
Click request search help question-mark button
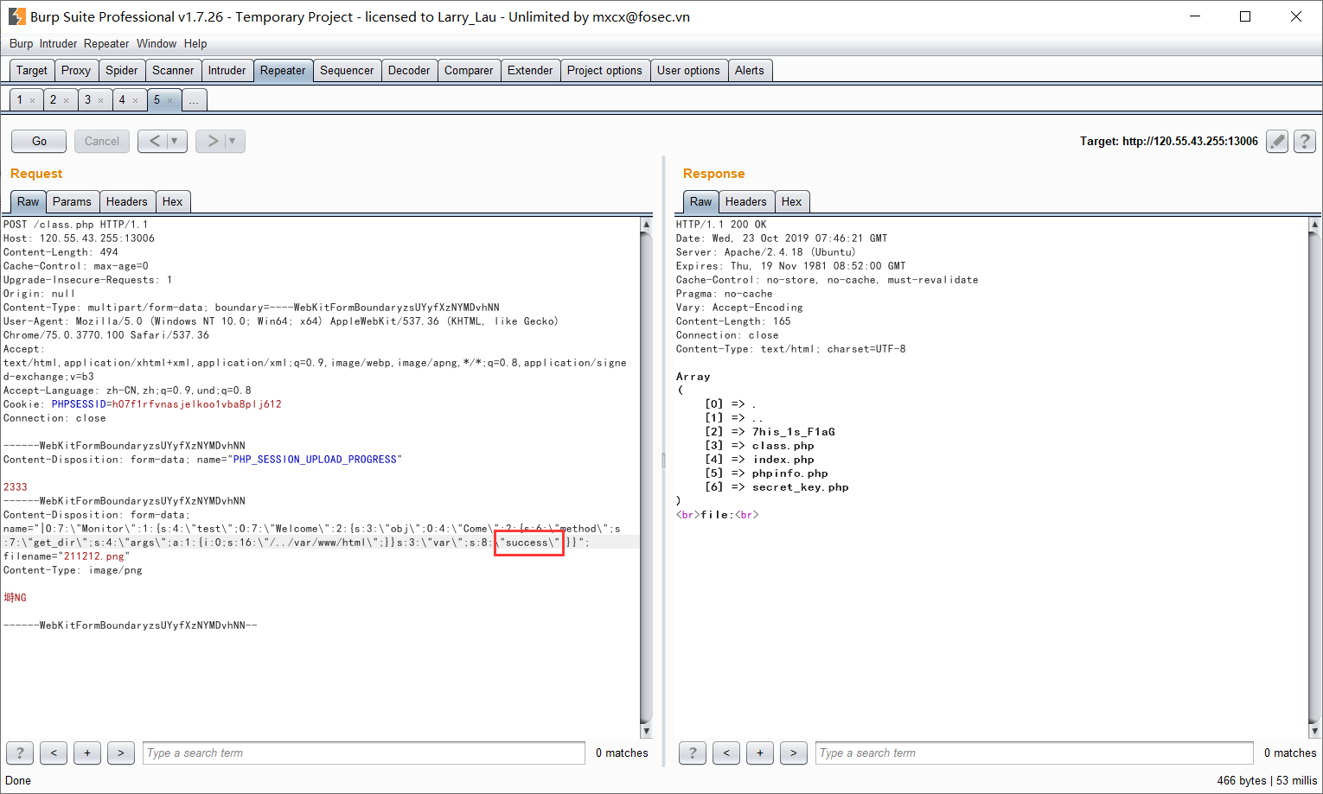[20, 753]
